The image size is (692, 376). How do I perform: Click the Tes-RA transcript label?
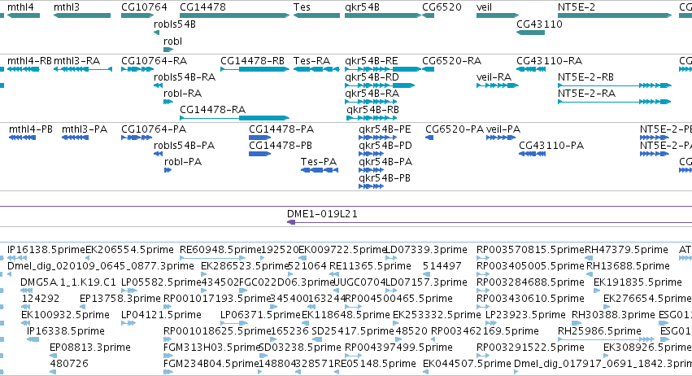(311, 61)
